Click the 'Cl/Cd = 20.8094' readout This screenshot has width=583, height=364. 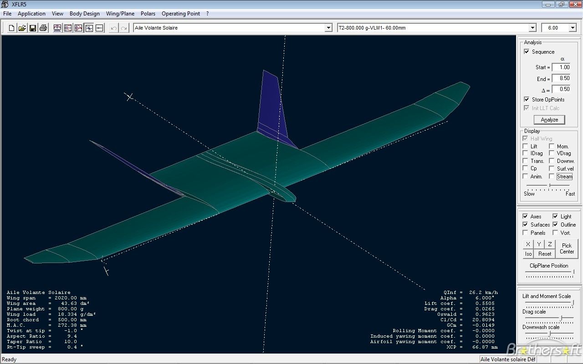click(x=467, y=320)
